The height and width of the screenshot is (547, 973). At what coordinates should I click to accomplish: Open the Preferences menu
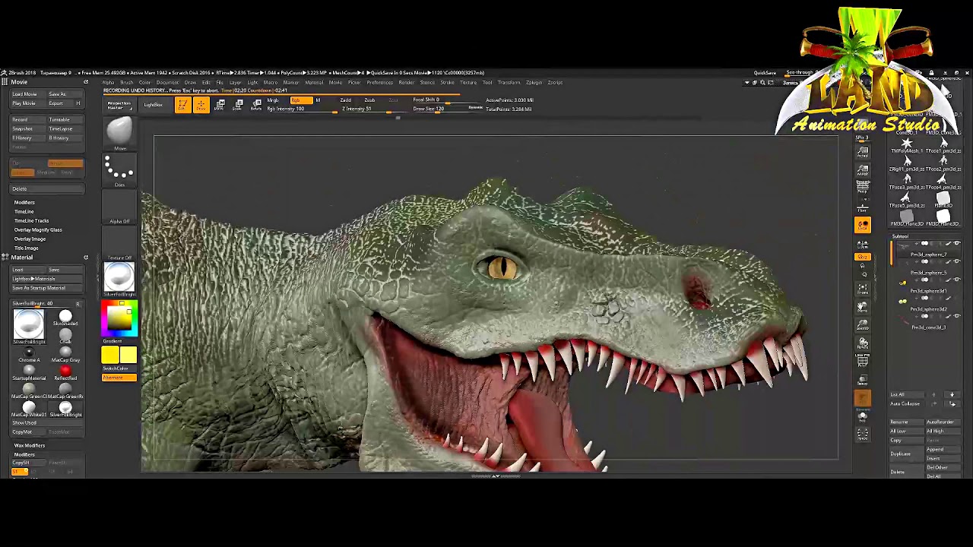(380, 82)
